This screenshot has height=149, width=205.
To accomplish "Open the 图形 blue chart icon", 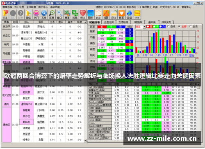I will (91, 14).
